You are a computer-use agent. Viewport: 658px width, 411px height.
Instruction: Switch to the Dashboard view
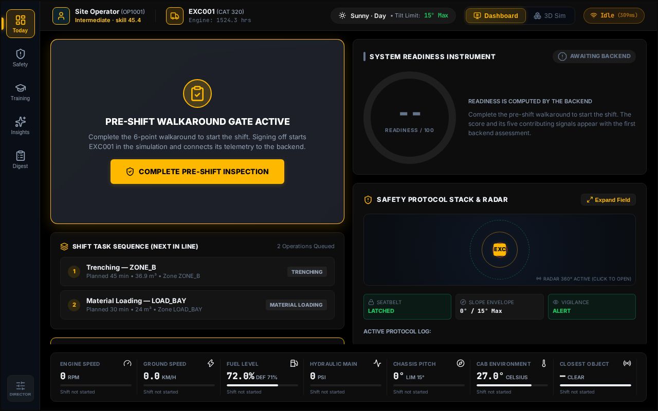click(496, 15)
